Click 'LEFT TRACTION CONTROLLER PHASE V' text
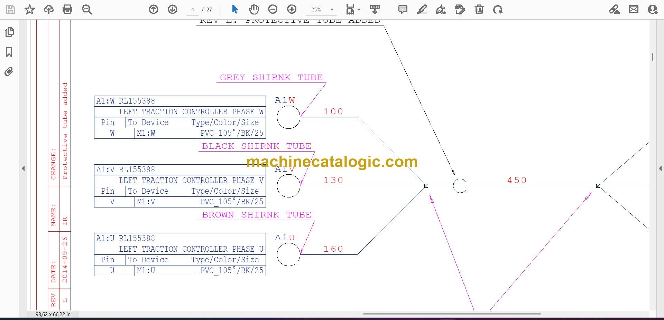Viewport: 664px width, 320px height. click(x=191, y=180)
